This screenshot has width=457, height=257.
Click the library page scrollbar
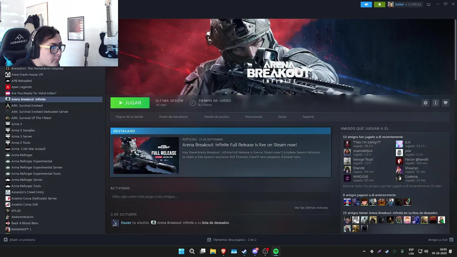point(456,50)
